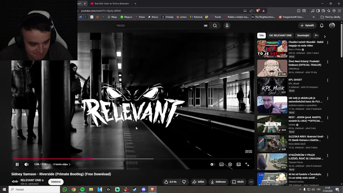Open options for 'Chudáci turisti!' video
Image resolution: width=343 pixels, height=193 pixels.
[327, 43]
